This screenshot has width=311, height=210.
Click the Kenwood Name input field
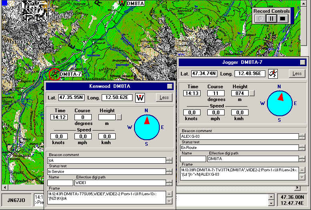(x=60, y=183)
